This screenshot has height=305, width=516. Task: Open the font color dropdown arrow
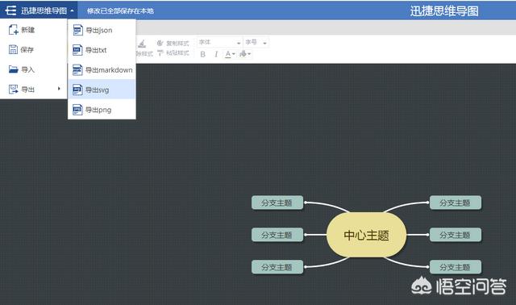[234, 54]
